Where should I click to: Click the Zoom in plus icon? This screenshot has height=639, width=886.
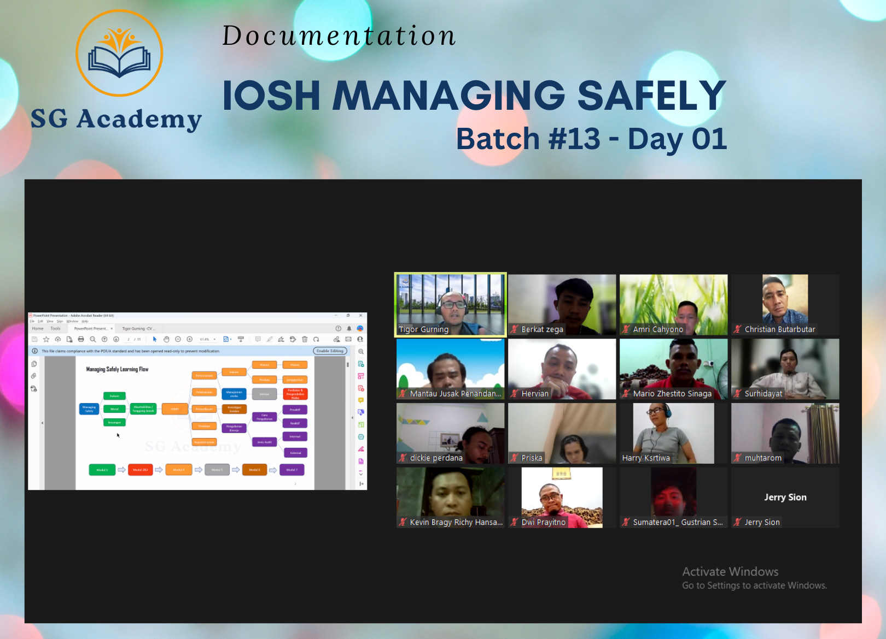coord(190,339)
